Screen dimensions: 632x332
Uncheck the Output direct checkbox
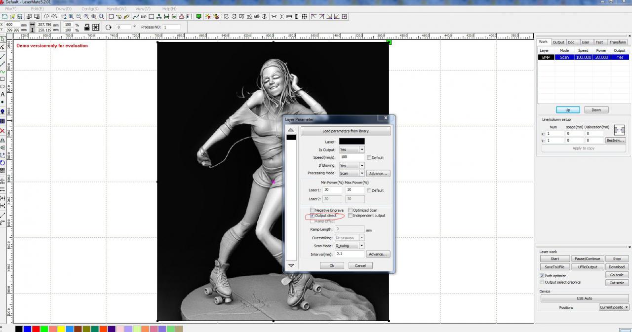tap(312, 216)
